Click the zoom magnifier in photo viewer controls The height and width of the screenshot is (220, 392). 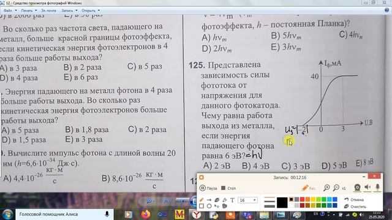(x=149, y=201)
